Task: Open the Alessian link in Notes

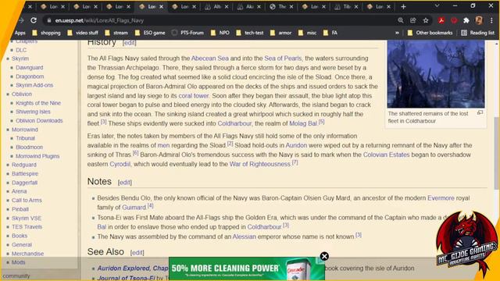Action: tap(245, 237)
